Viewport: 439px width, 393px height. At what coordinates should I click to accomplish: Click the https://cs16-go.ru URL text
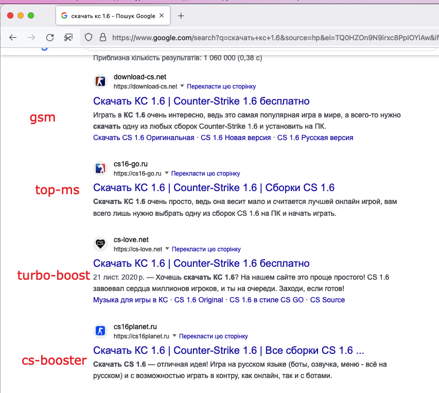[137, 174]
